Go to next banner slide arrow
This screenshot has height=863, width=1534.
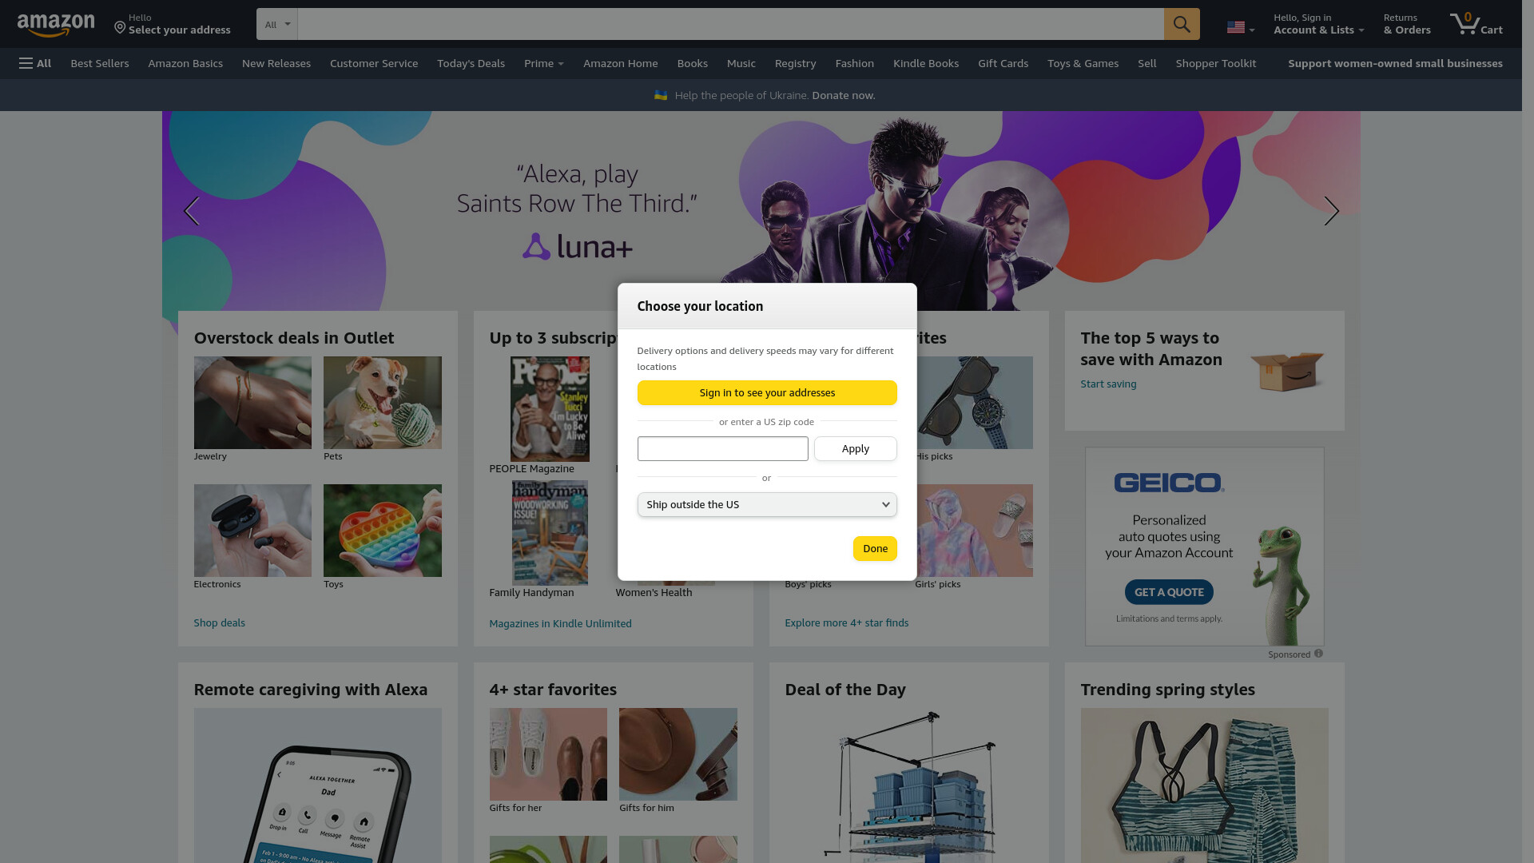pos(1331,211)
